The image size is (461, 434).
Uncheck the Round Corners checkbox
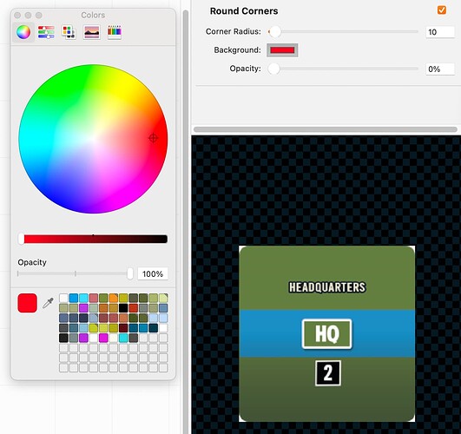tap(442, 10)
